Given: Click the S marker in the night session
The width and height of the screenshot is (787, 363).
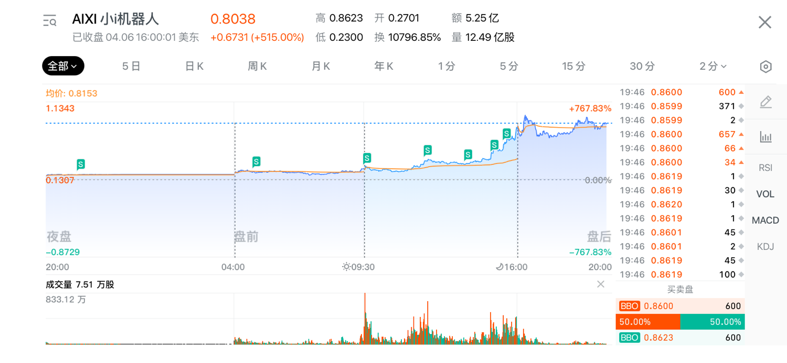Looking at the screenshot, I should pyautogui.click(x=81, y=164).
